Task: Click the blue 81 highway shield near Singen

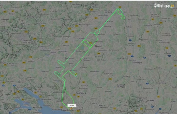Action: pos(3,86)
